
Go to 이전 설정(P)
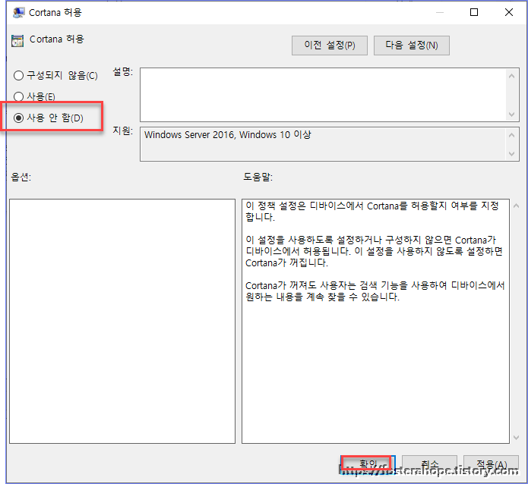tap(329, 46)
